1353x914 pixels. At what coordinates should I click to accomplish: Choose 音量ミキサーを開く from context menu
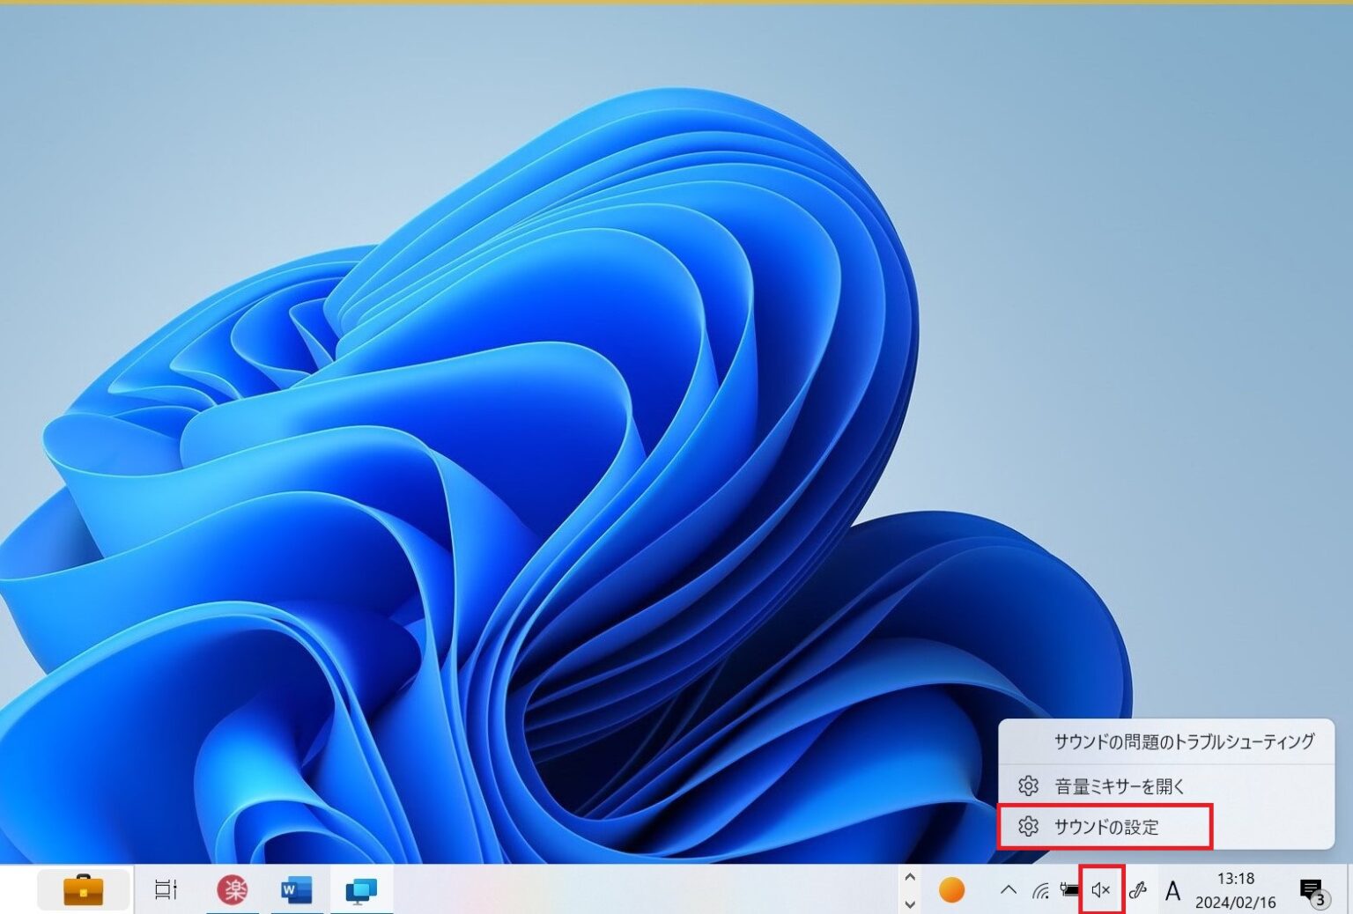pyautogui.click(x=1120, y=785)
